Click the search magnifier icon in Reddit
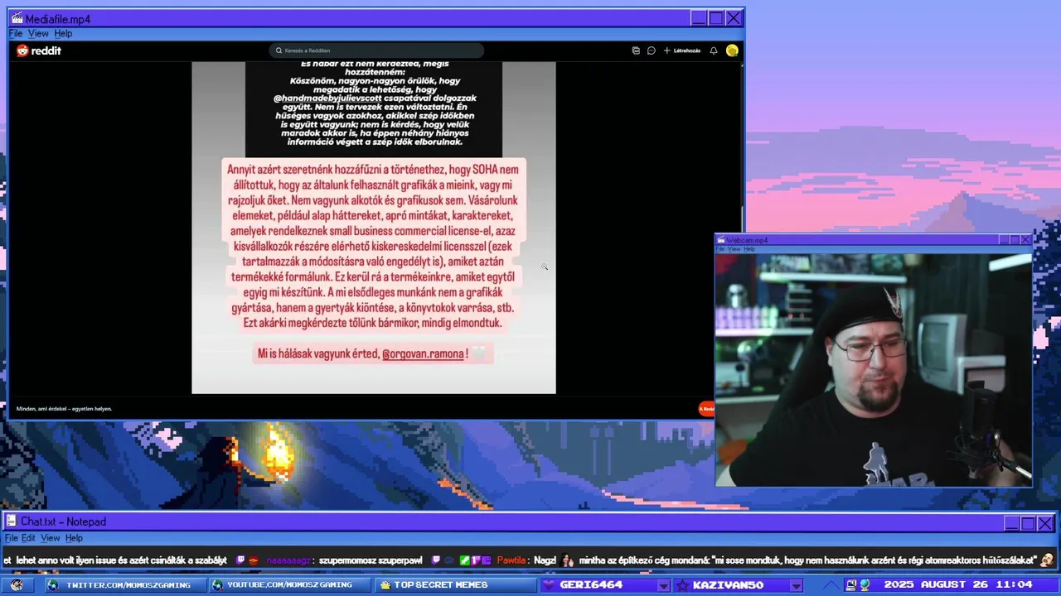The height and width of the screenshot is (596, 1061). click(x=279, y=50)
